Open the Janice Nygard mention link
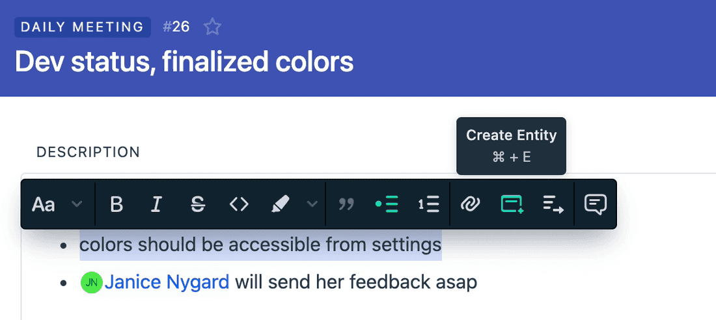The image size is (716, 320). pos(167,282)
